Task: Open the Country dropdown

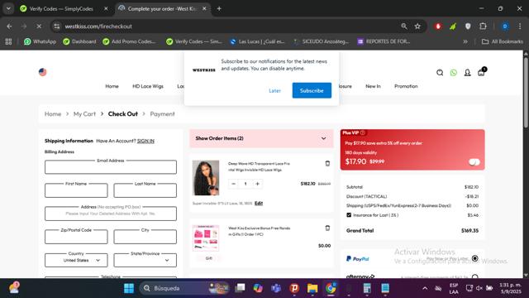Action: click(76, 260)
